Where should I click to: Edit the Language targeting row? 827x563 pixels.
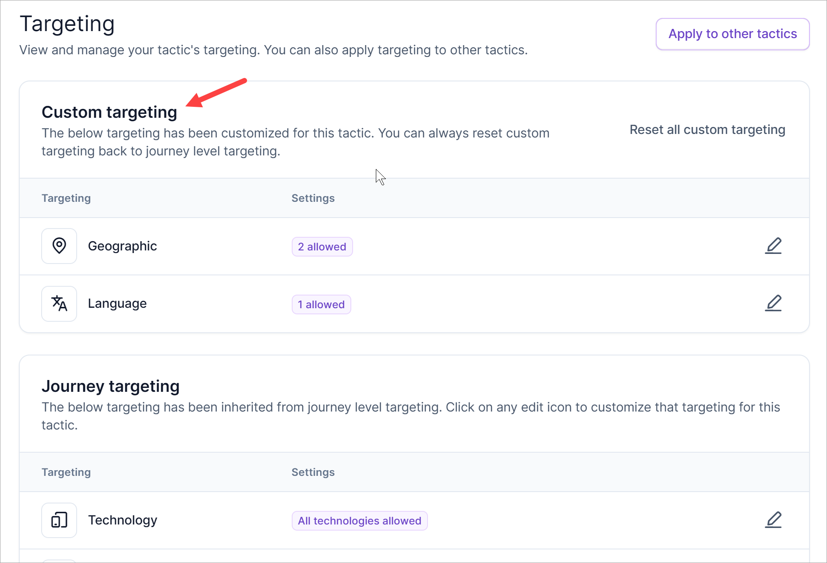[773, 303]
